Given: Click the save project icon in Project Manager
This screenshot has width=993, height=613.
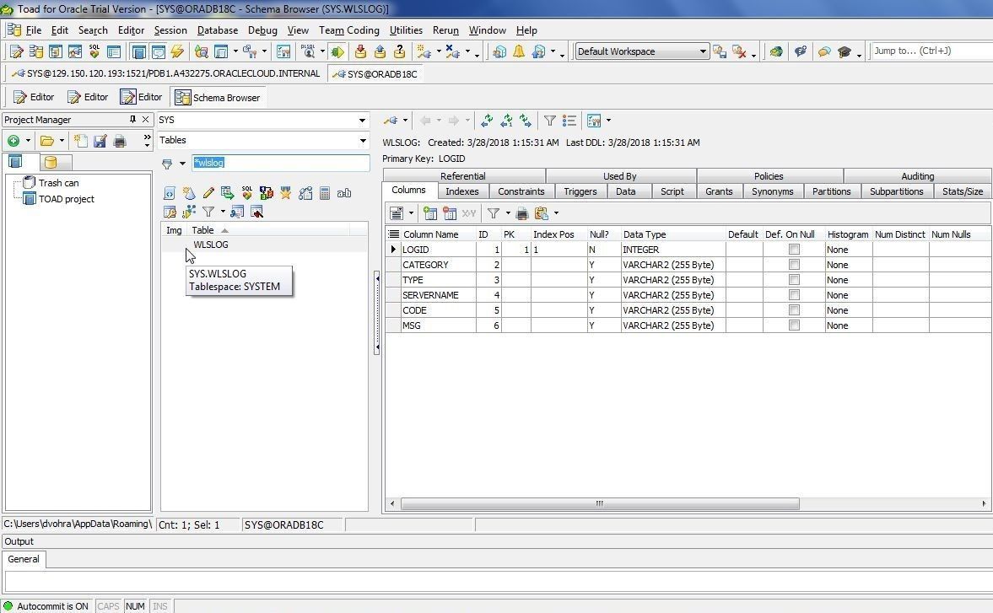Looking at the screenshot, I should 100,141.
